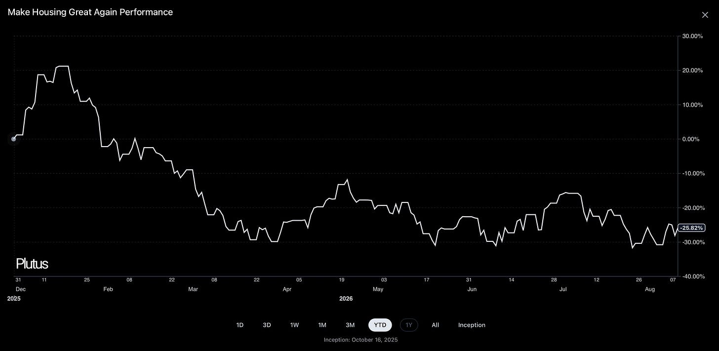The image size is (719, 351).
Task: Switch to the 1W range
Action: pyautogui.click(x=294, y=325)
